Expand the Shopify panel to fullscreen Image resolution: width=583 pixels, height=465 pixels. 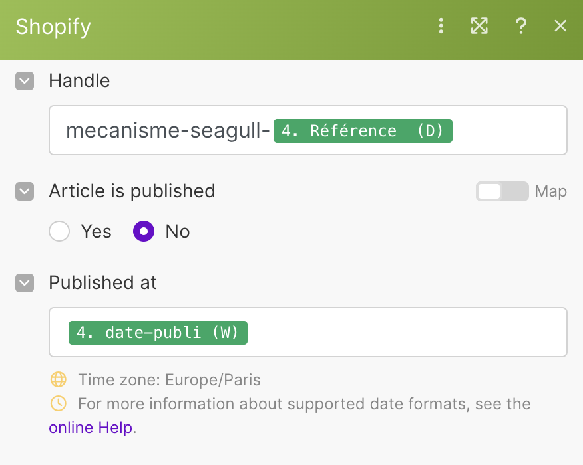click(x=479, y=26)
